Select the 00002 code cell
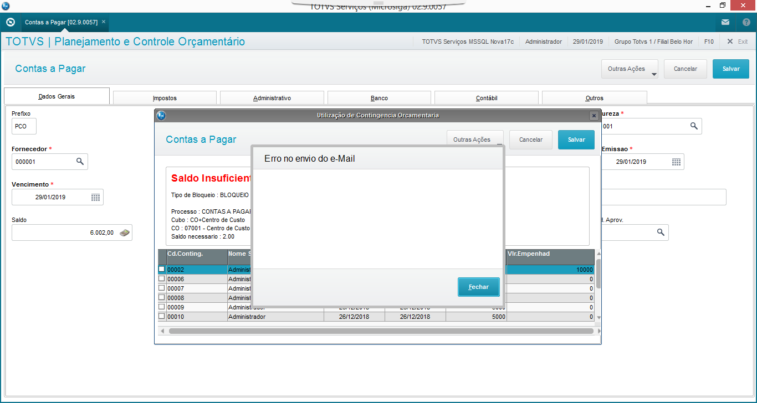The image size is (757, 403). tap(197, 270)
